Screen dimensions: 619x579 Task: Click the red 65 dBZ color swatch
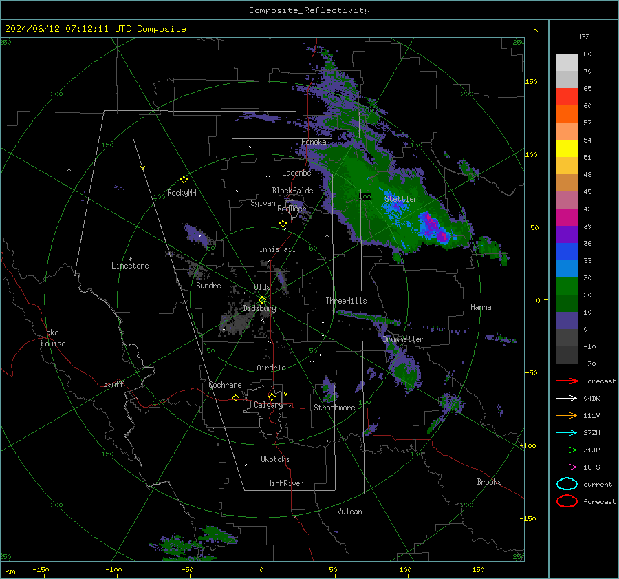[x=567, y=97]
